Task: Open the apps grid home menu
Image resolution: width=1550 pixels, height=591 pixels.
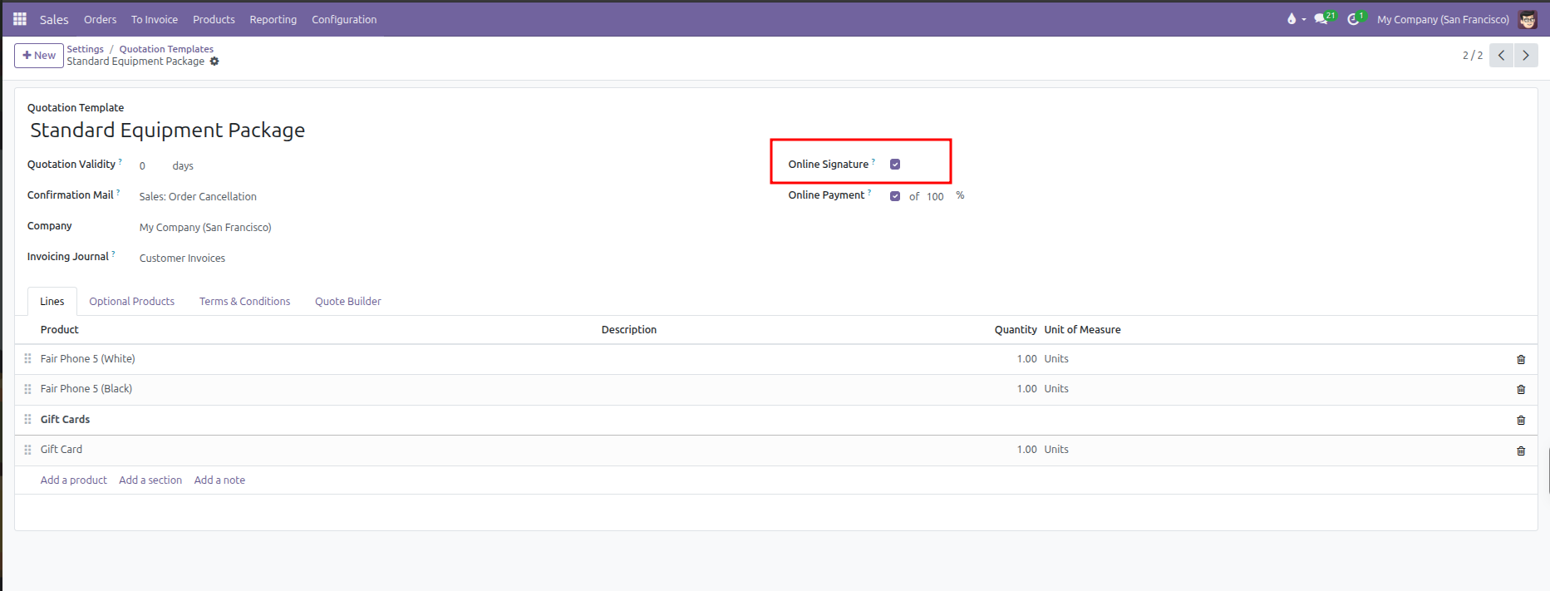Action: pos(20,19)
